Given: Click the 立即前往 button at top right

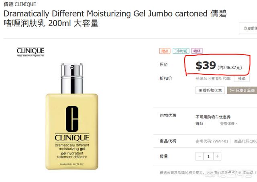Looking at the screenshot, I should 248,28.
